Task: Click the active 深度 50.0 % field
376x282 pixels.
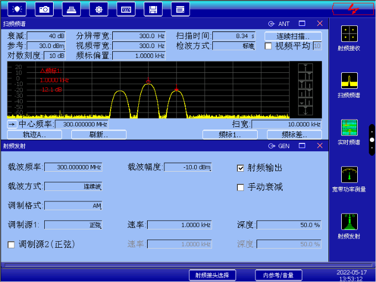Action: pos(289,225)
